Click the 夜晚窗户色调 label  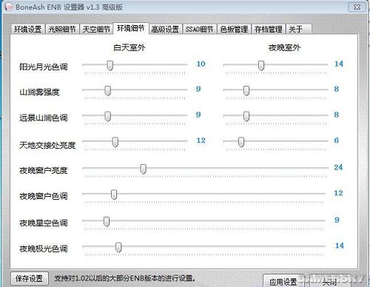(44, 196)
